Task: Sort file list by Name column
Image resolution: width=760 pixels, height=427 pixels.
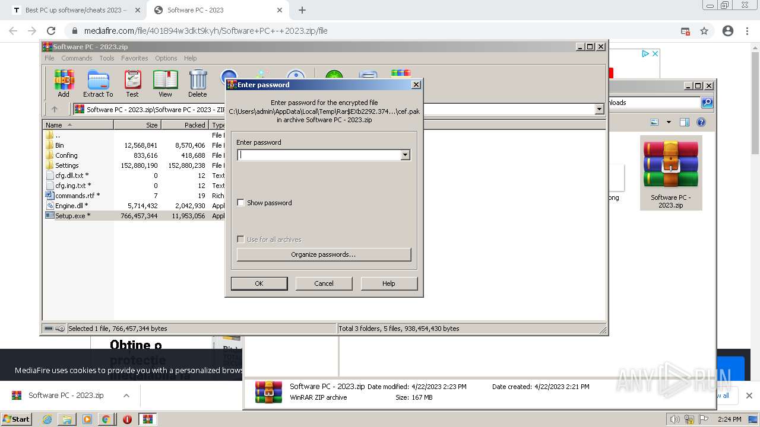Action: [x=78, y=125]
